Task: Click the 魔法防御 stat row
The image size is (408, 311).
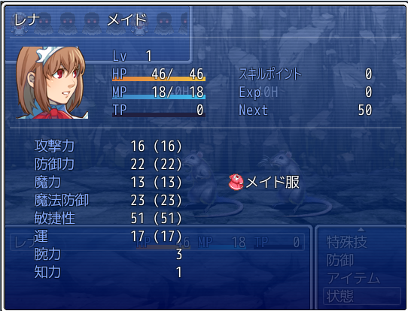Action: tap(108, 200)
